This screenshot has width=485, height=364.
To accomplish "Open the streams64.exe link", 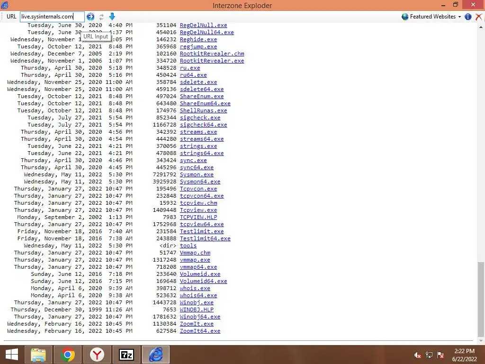I will (x=202, y=139).
